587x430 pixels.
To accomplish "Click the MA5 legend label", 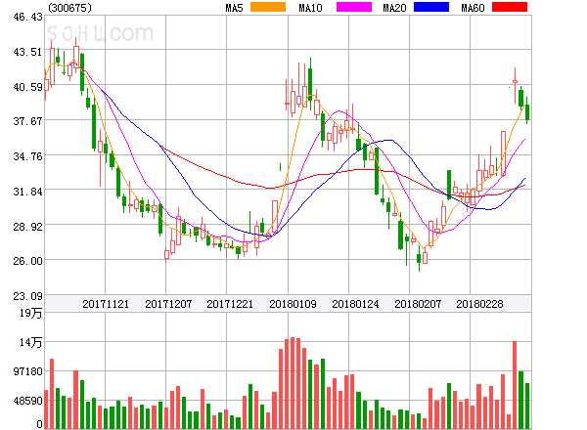I will coord(234,8).
